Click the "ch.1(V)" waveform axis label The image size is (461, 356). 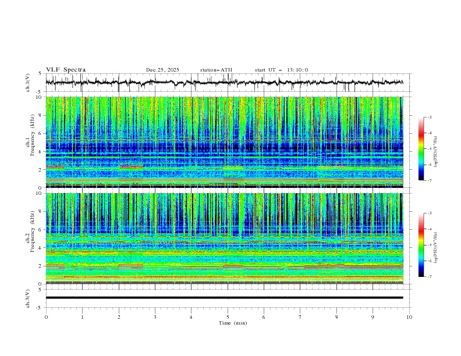pos(28,83)
